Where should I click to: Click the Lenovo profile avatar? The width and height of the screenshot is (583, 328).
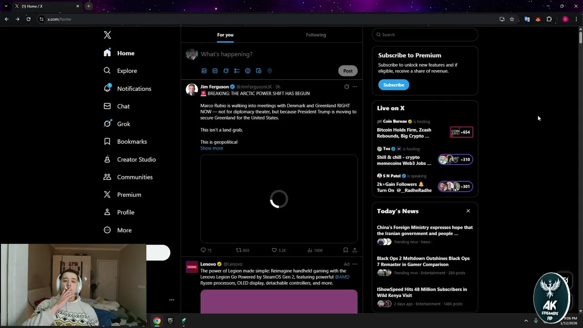[x=192, y=267]
